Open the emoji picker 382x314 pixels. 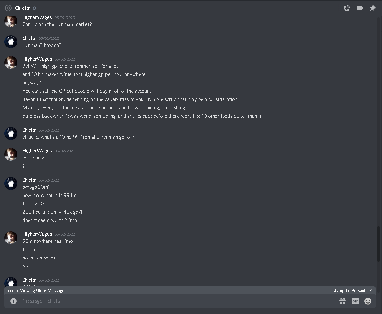(x=368, y=301)
